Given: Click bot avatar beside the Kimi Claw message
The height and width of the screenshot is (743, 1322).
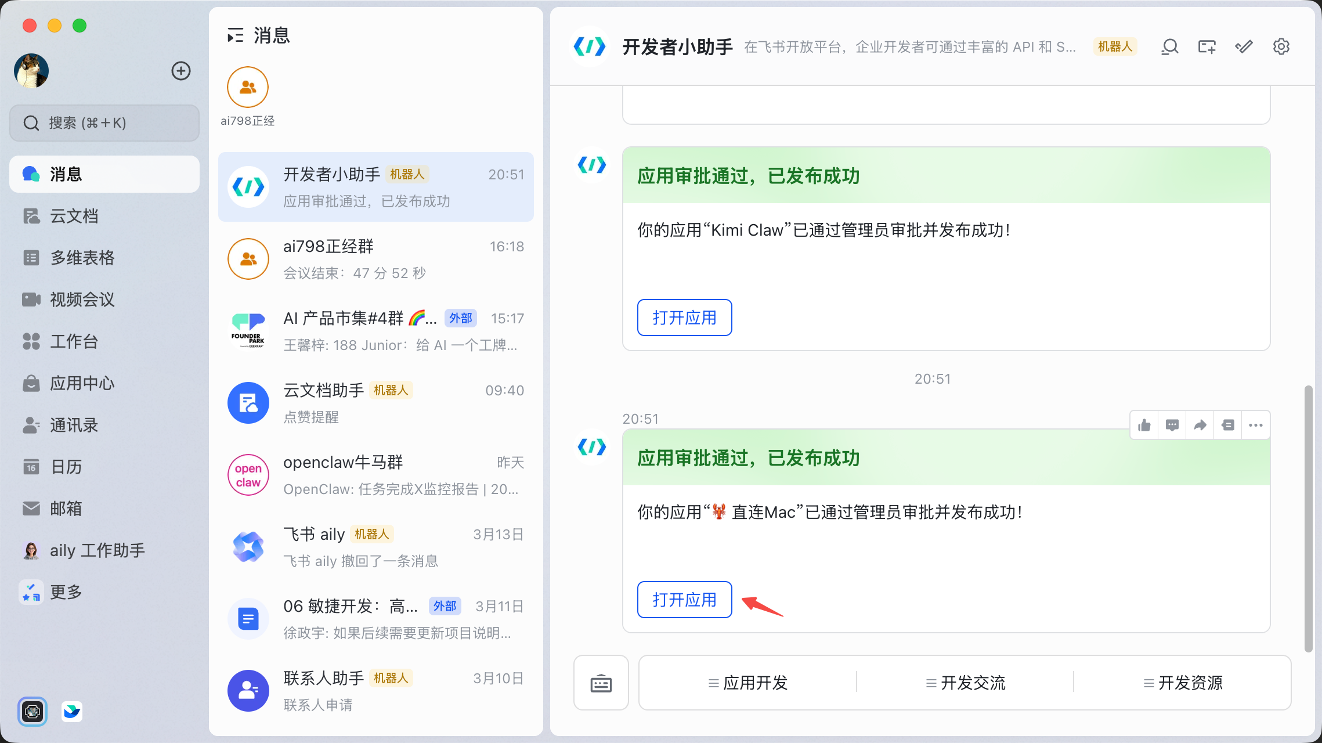Looking at the screenshot, I should pyautogui.click(x=592, y=165).
